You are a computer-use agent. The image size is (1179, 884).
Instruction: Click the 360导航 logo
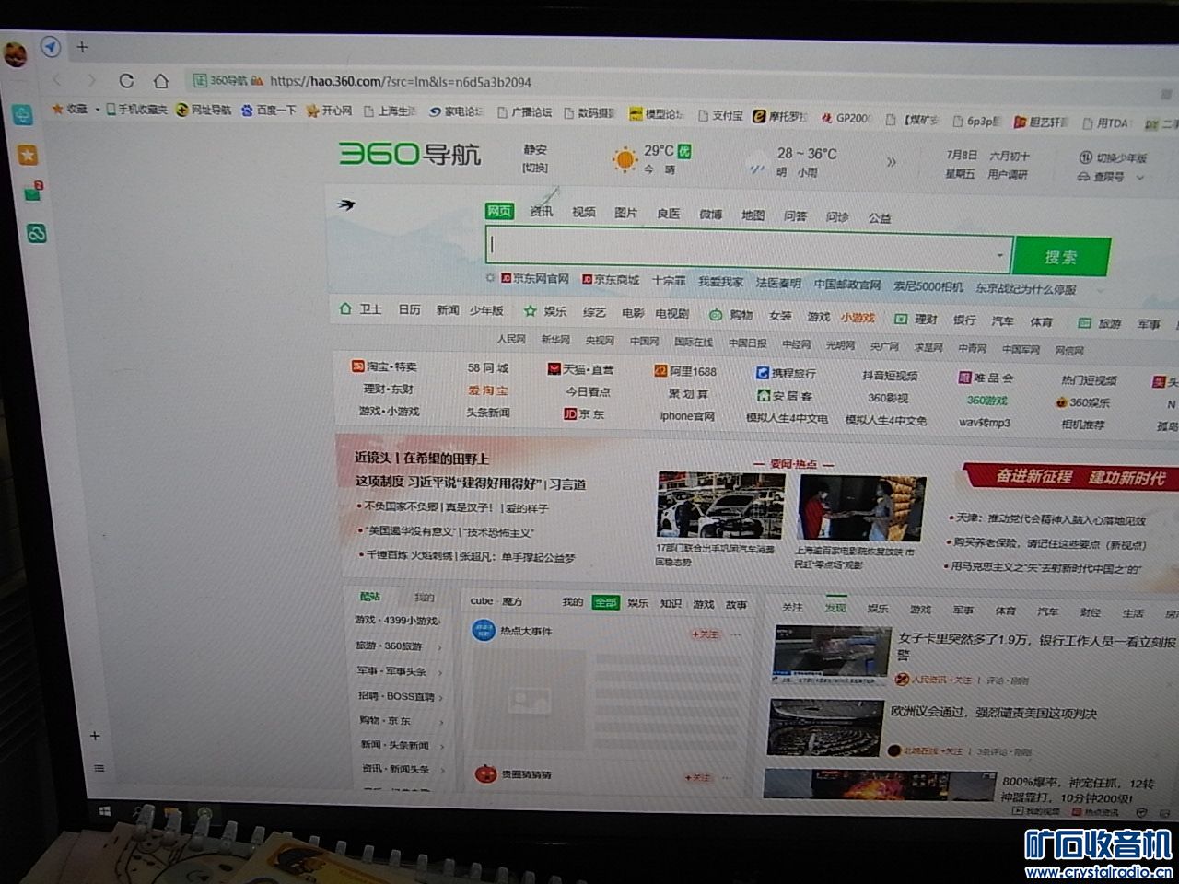tap(410, 153)
